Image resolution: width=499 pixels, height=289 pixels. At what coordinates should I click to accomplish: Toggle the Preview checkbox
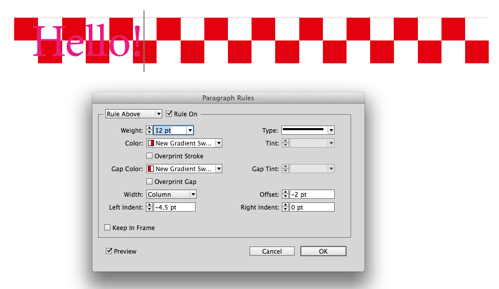(109, 251)
